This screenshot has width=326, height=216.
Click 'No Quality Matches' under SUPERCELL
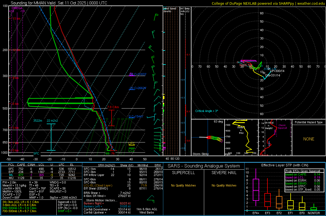point(183,185)
